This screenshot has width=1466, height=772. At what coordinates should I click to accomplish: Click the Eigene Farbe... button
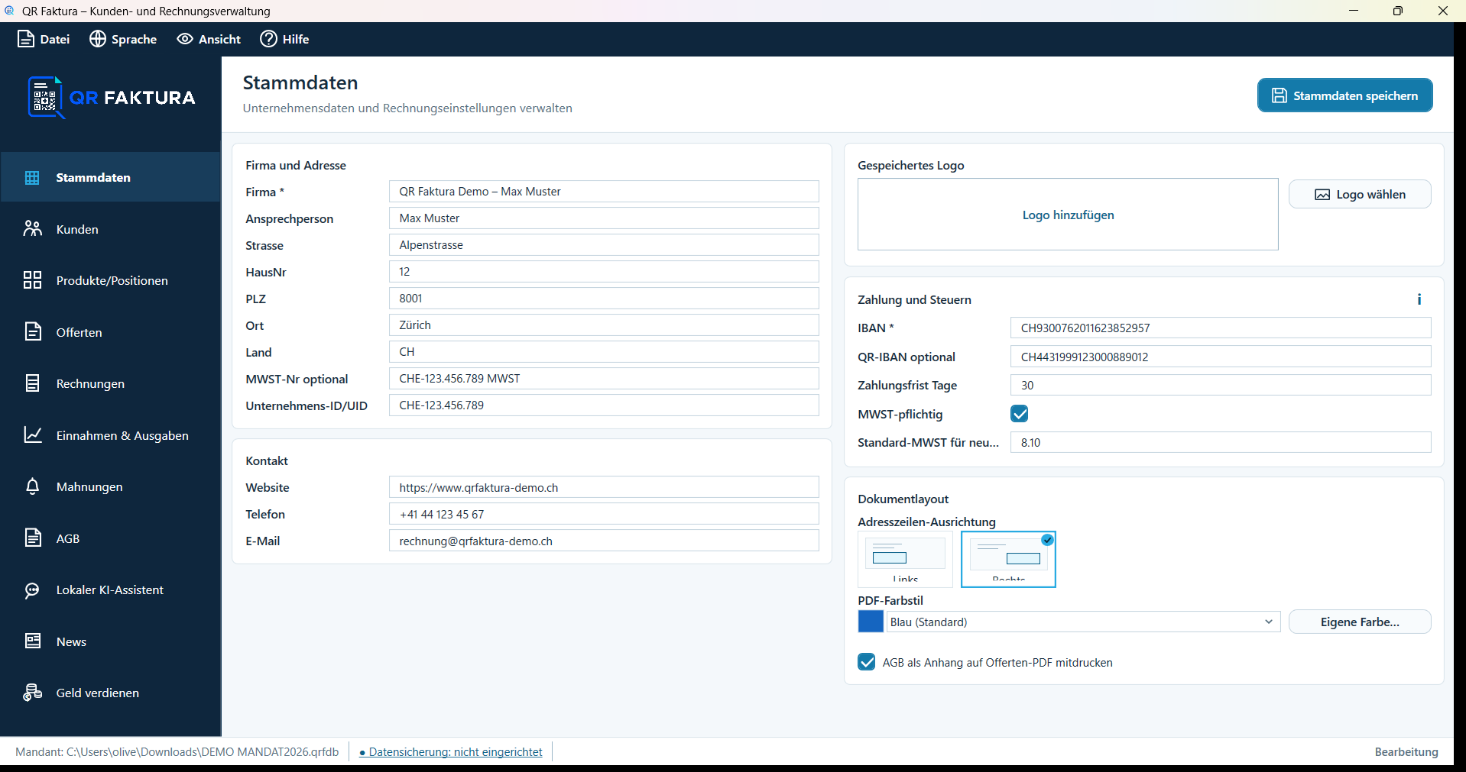pyautogui.click(x=1360, y=622)
